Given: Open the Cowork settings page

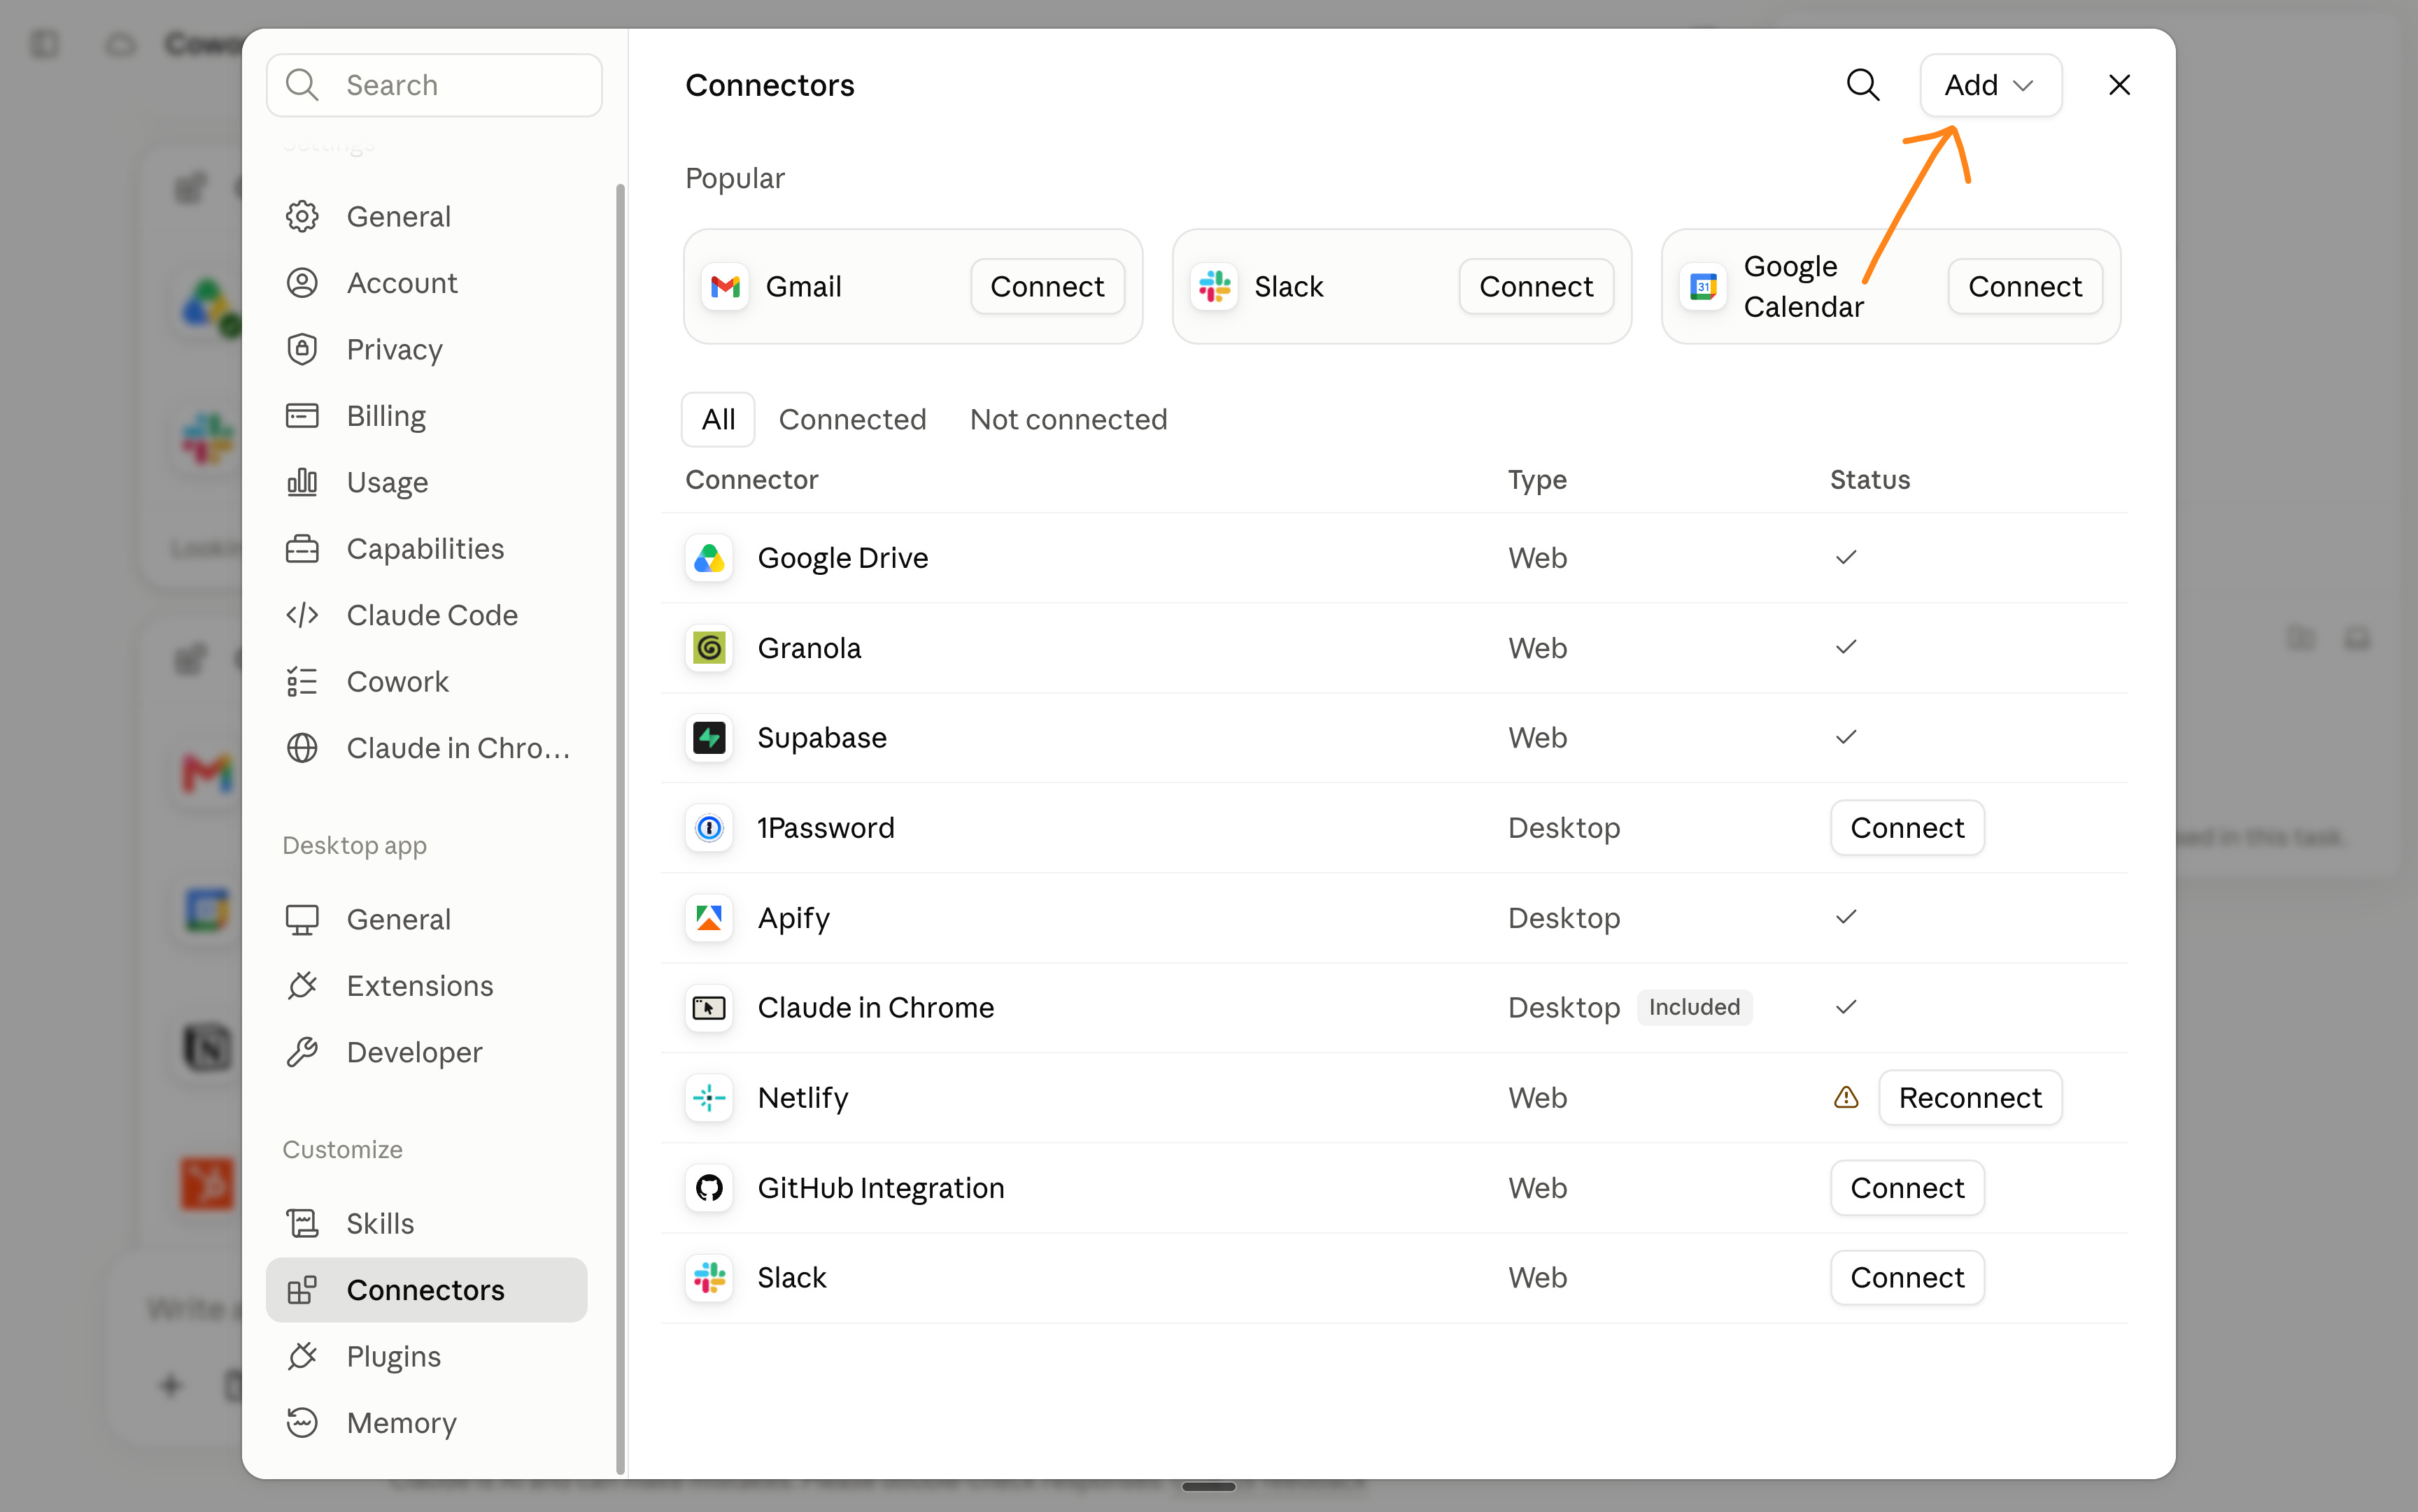Looking at the screenshot, I should click(426, 682).
